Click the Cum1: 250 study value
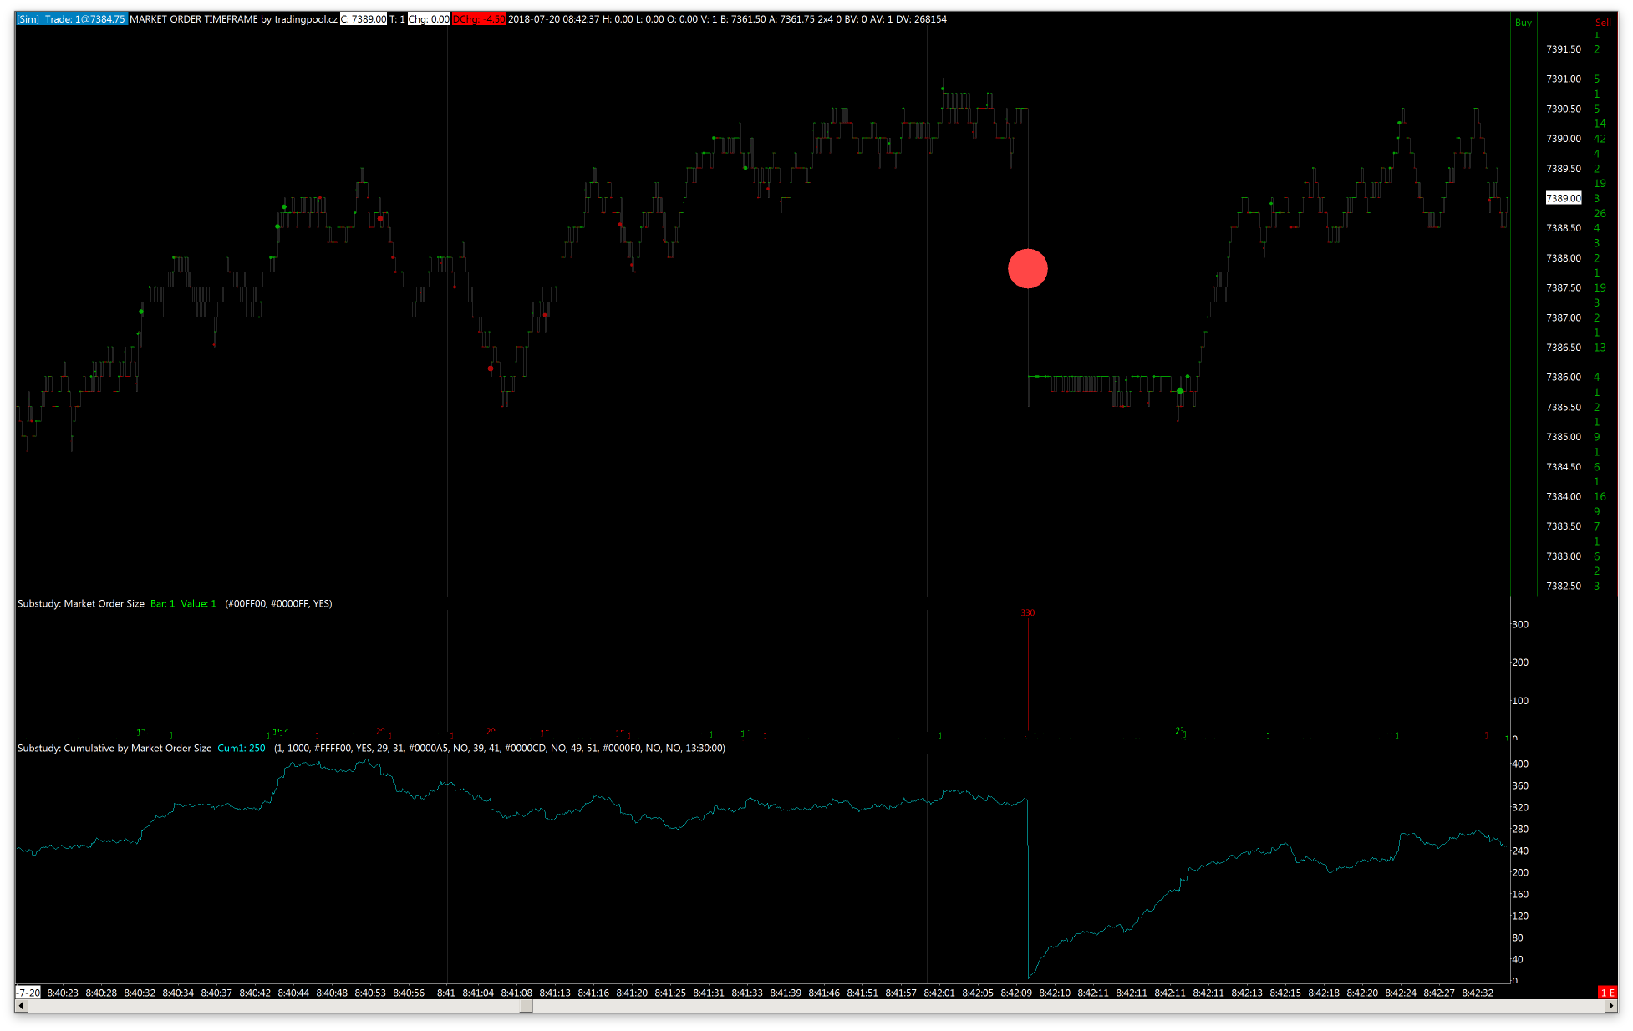 (242, 749)
